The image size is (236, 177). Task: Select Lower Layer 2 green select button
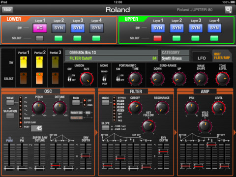coord(59,38)
